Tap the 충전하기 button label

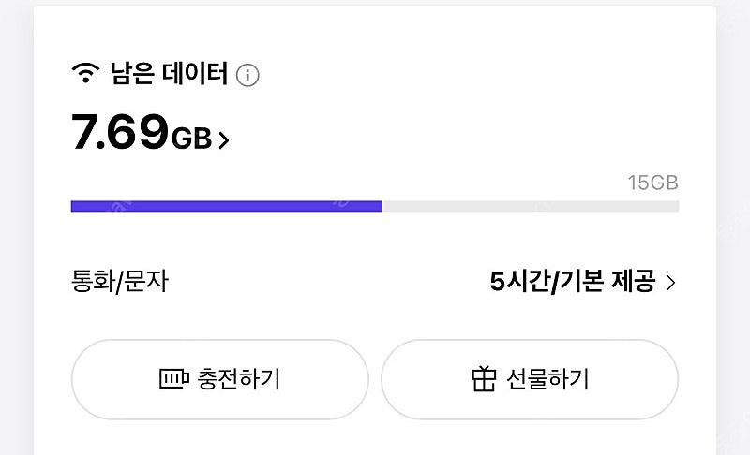pos(239,379)
